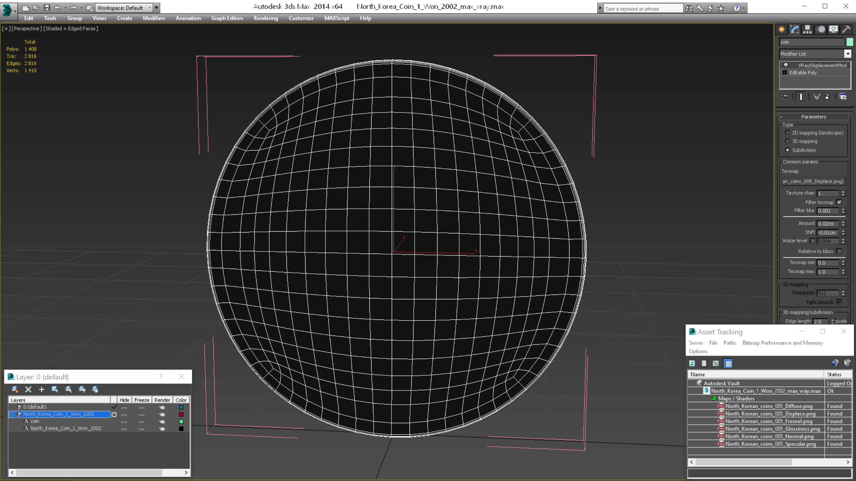Viewport: 856px width, 481px height.
Task: Open the Rendering menu
Action: pos(266,18)
